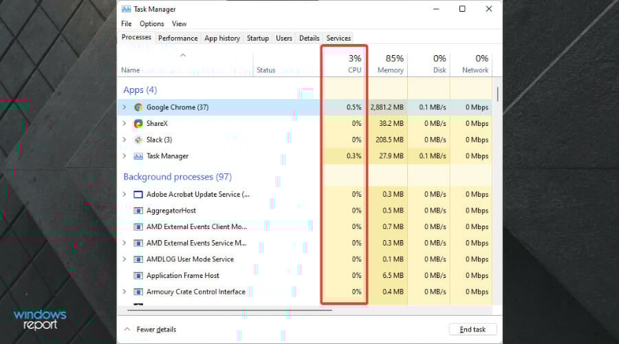Image resolution: width=619 pixels, height=344 pixels.
Task: Click the ShareX app icon
Action: (138, 124)
